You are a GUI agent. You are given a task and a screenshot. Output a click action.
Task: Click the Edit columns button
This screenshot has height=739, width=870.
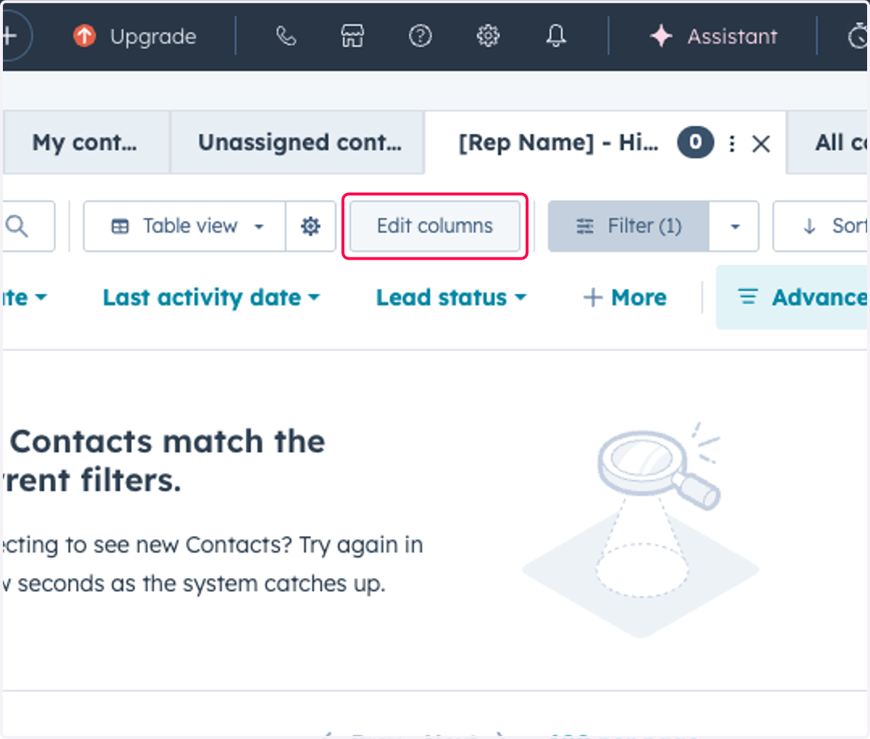[435, 226]
